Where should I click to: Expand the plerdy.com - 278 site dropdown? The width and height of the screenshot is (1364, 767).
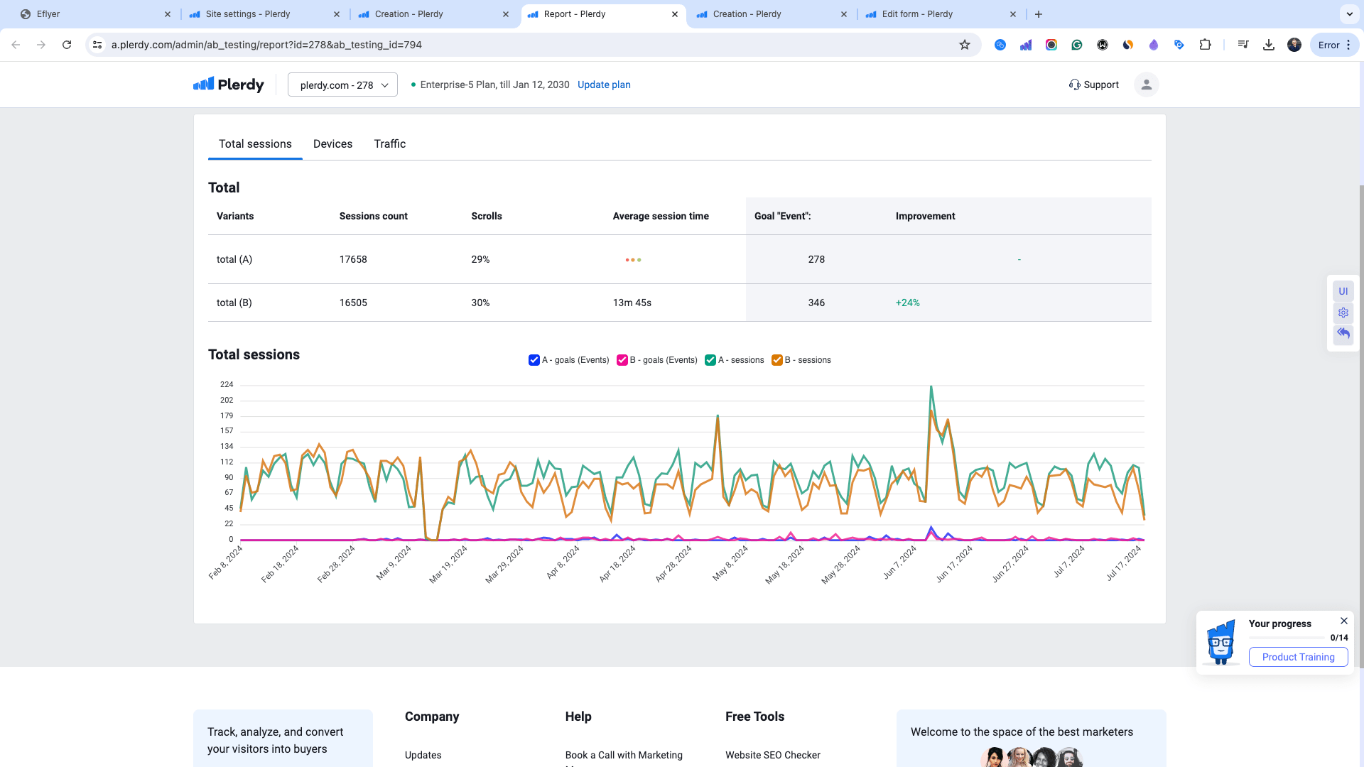[x=342, y=85]
